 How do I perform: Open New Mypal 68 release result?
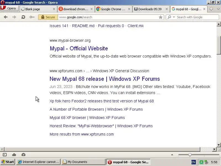pyautogui.click(x=105, y=79)
